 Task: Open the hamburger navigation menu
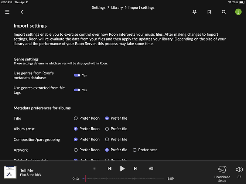click(x=7, y=12)
